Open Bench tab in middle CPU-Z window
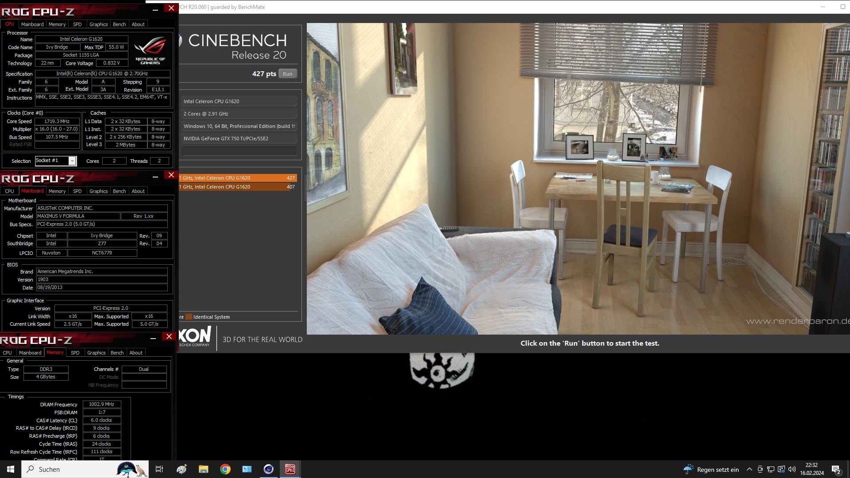 (119, 191)
